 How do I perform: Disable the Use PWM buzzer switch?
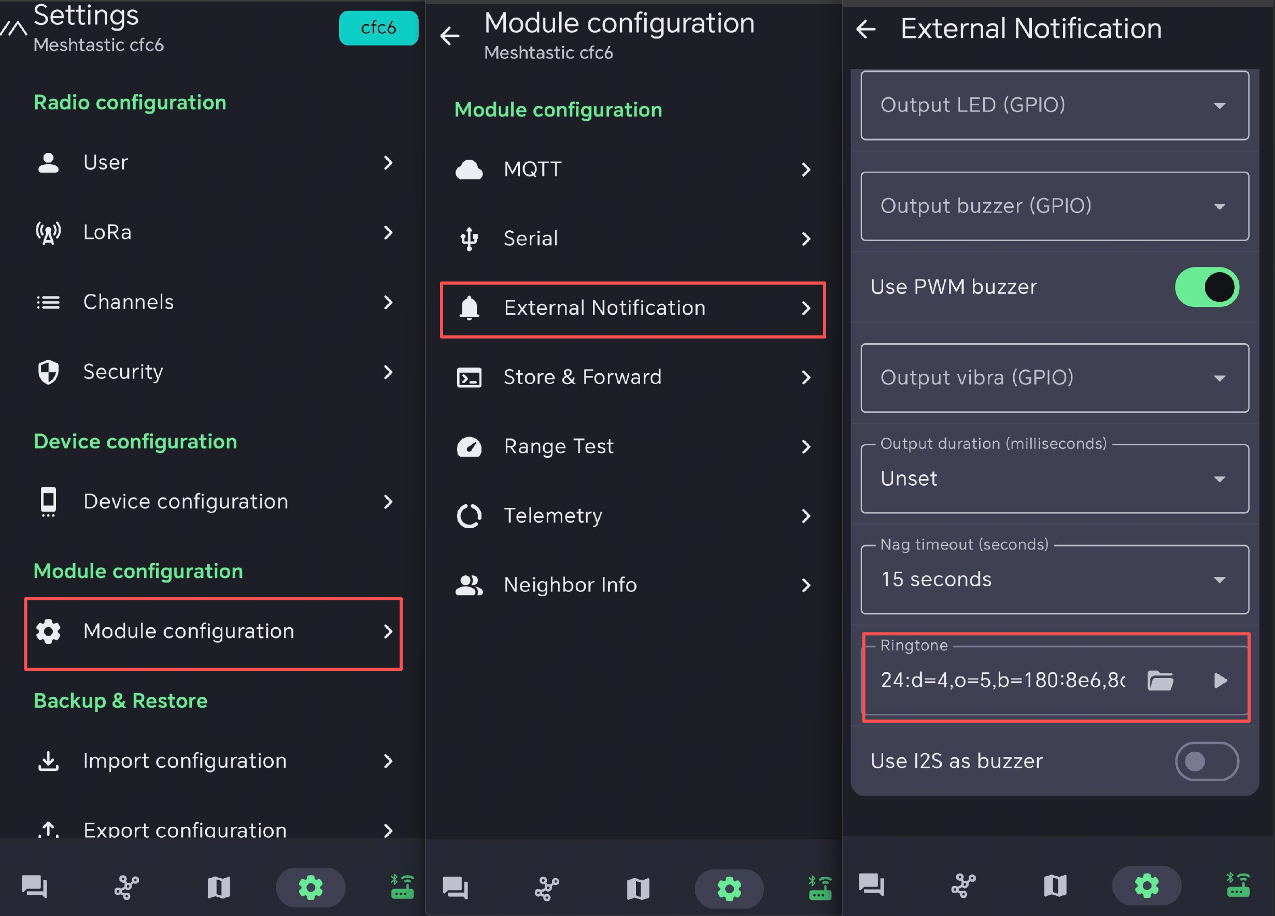1207,287
